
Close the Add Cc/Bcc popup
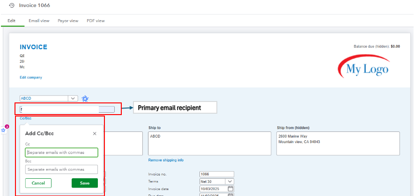point(95,134)
